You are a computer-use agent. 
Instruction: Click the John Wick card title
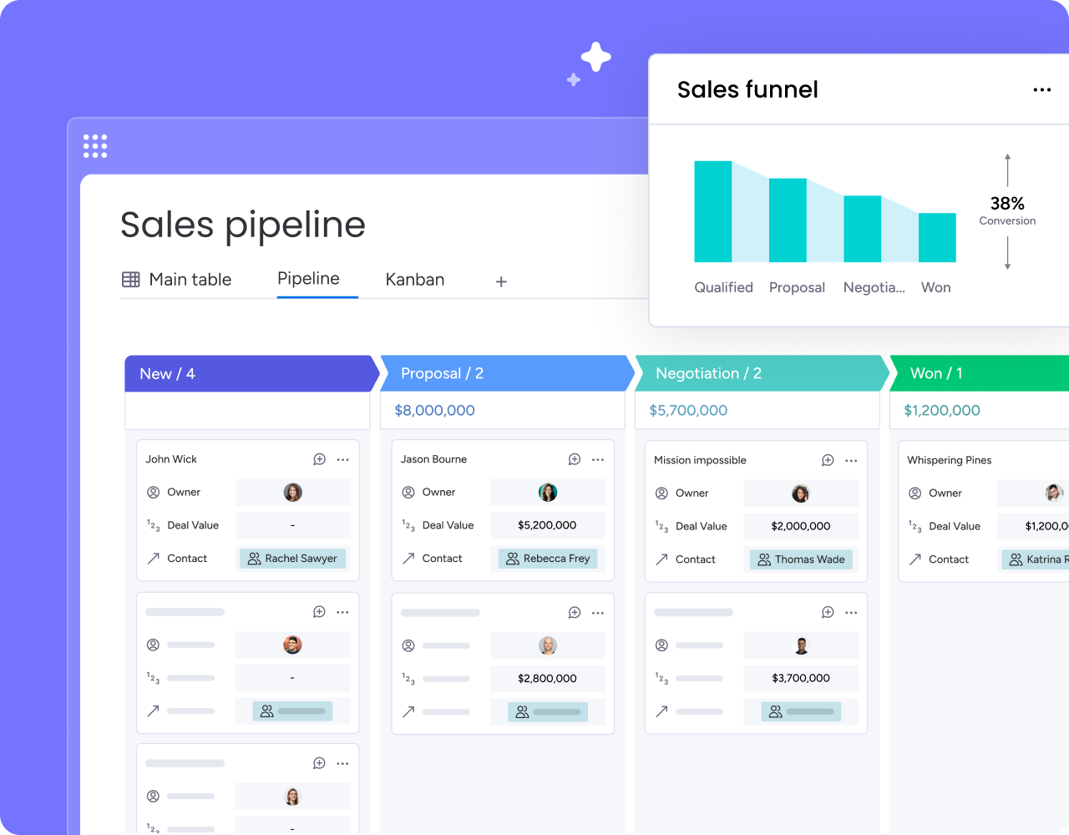pos(171,459)
